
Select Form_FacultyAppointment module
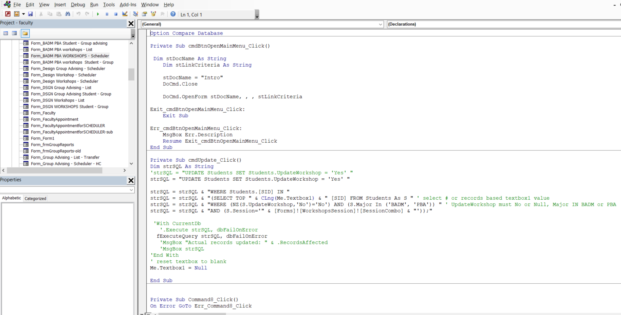[x=55, y=119]
